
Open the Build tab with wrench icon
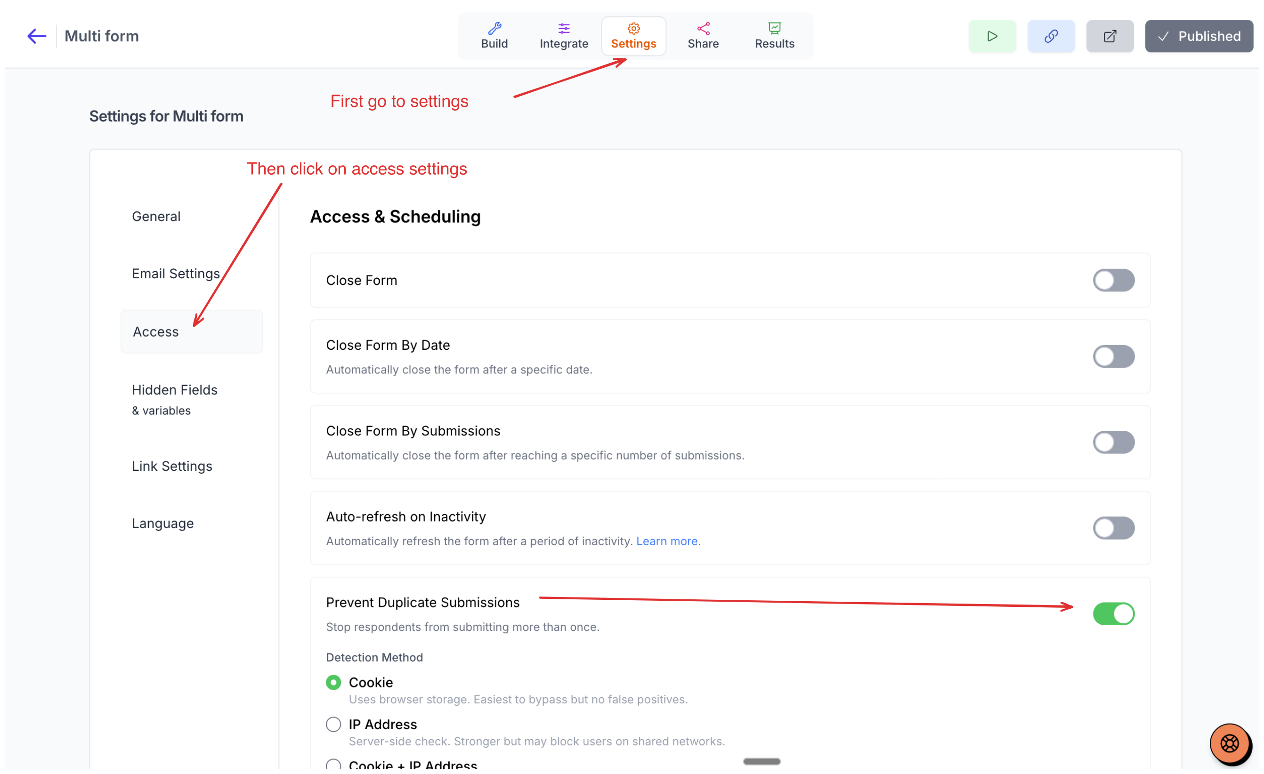click(x=494, y=36)
